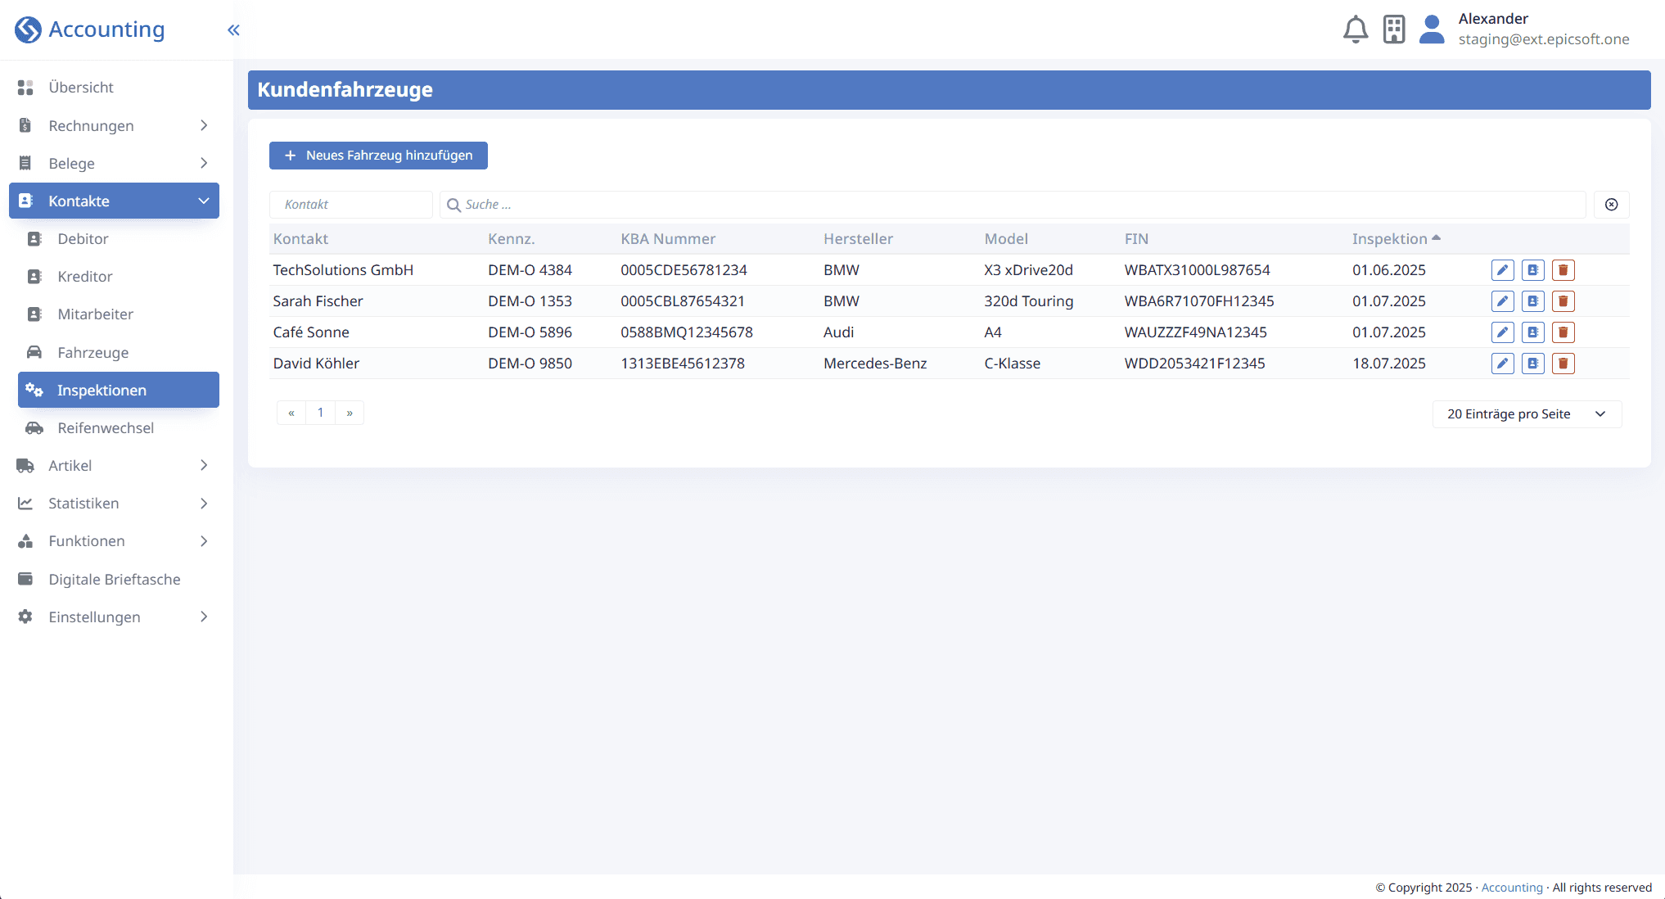
Task: Click Neues Fahrzeug hinzufügen button
Action: [378, 156]
